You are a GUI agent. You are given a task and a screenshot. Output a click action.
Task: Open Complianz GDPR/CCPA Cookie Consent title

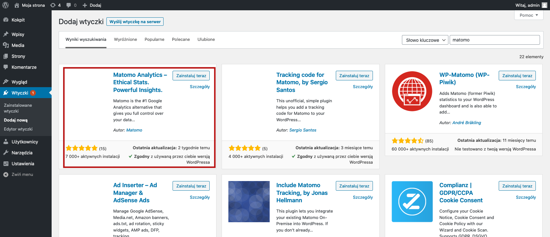461,193
